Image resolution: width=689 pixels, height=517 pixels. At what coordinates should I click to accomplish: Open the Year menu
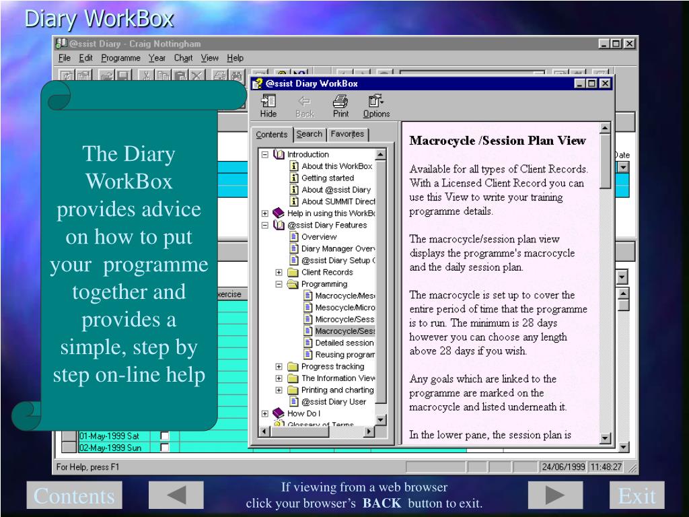157,58
